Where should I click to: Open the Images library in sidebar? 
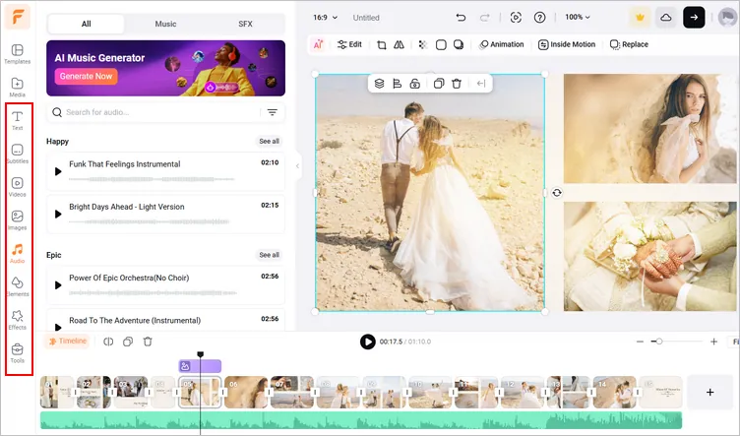coord(18,219)
